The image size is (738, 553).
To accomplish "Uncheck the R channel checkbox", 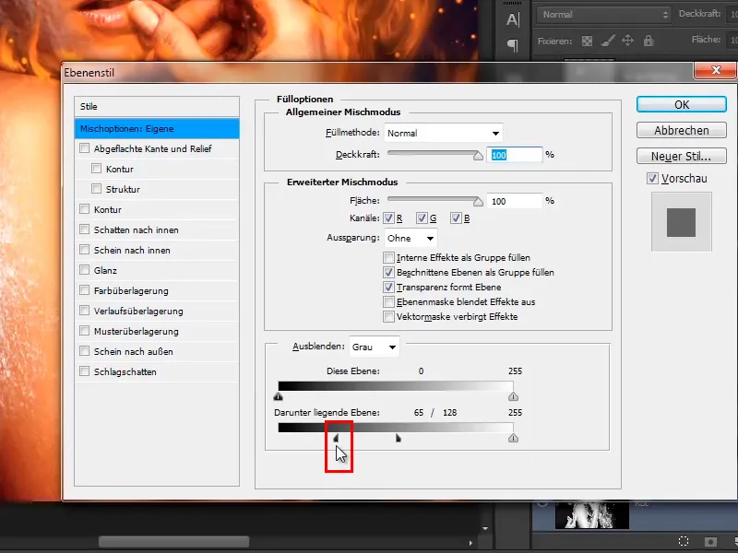I will click(x=388, y=218).
